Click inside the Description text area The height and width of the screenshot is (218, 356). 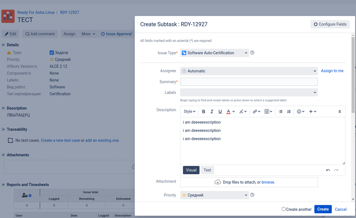[263, 141]
